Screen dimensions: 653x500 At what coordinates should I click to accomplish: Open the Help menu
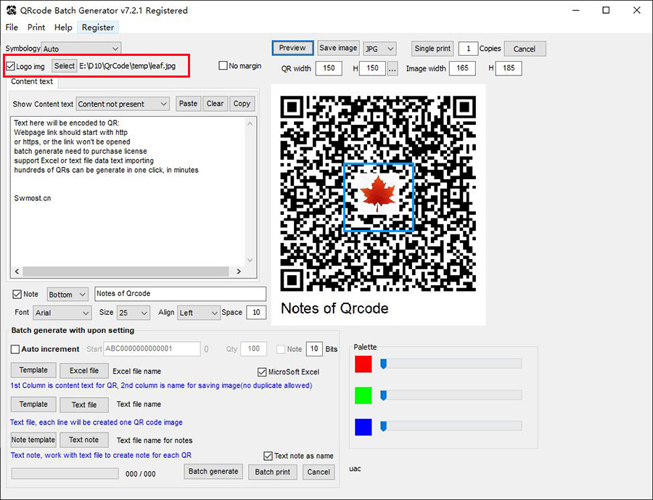63,28
